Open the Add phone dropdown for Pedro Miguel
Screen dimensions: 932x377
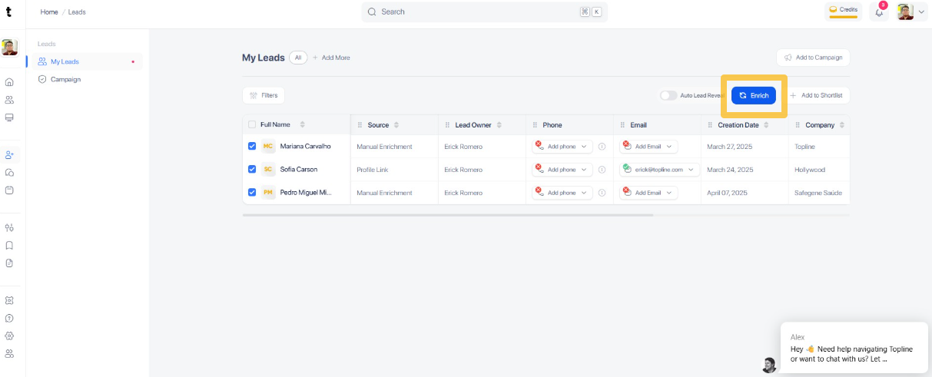point(562,193)
